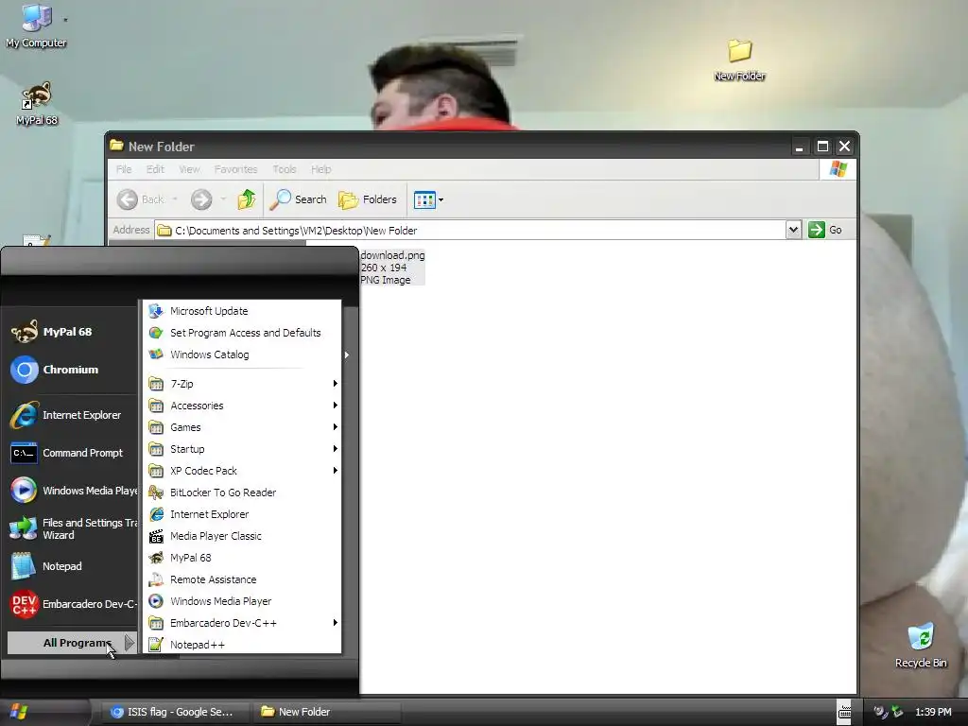Launch Notepad++ from programs list

point(242,645)
